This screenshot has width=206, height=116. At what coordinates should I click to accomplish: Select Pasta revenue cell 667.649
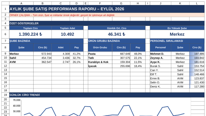pyautogui.click(x=121, y=54)
